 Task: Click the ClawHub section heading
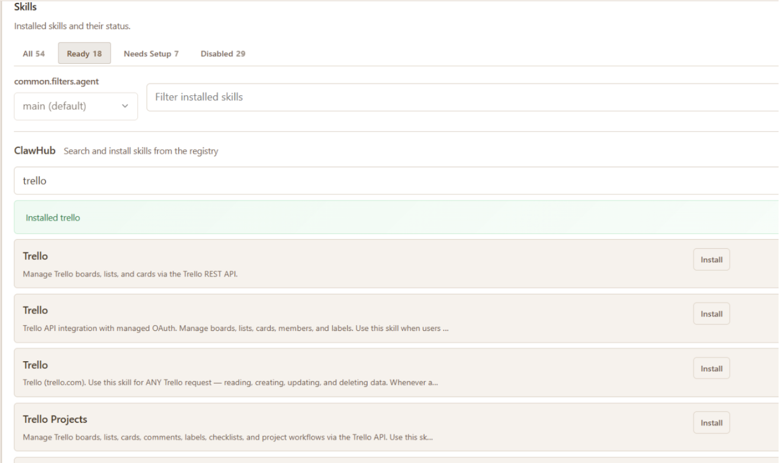[x=34, y=151]
